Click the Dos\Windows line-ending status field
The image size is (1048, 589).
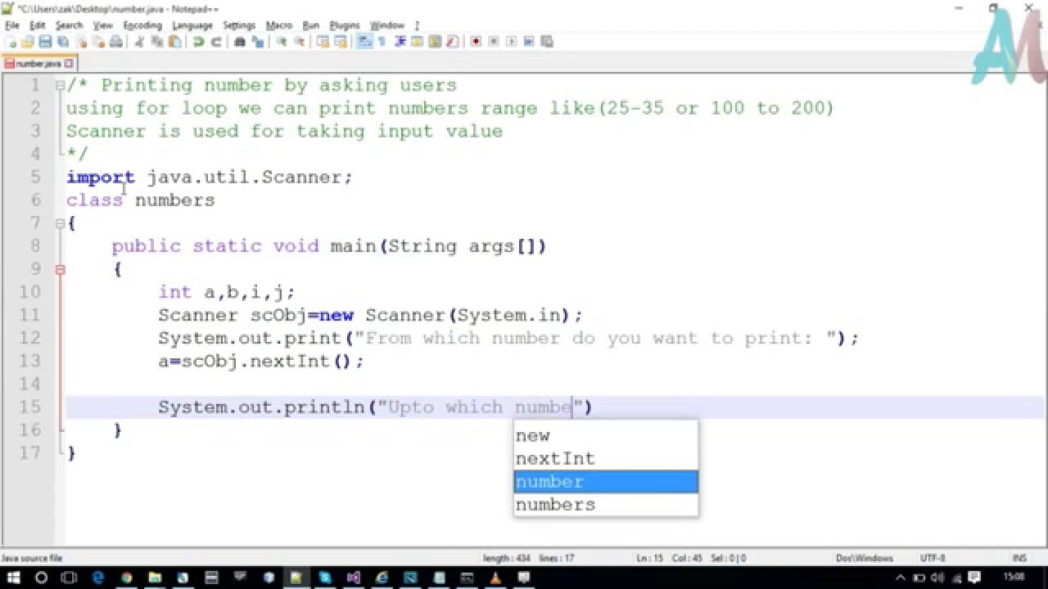tap(864, 558)
